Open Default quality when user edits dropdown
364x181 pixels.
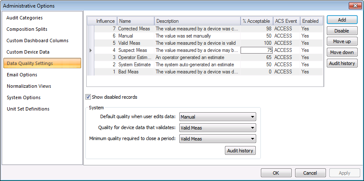[x=218, y=117]
